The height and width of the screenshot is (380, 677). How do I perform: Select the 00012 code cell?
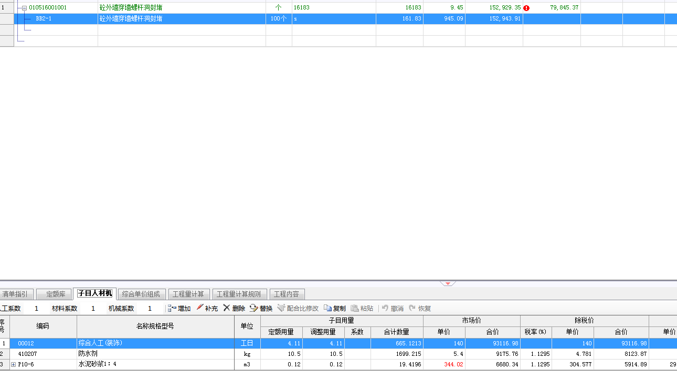43,343
